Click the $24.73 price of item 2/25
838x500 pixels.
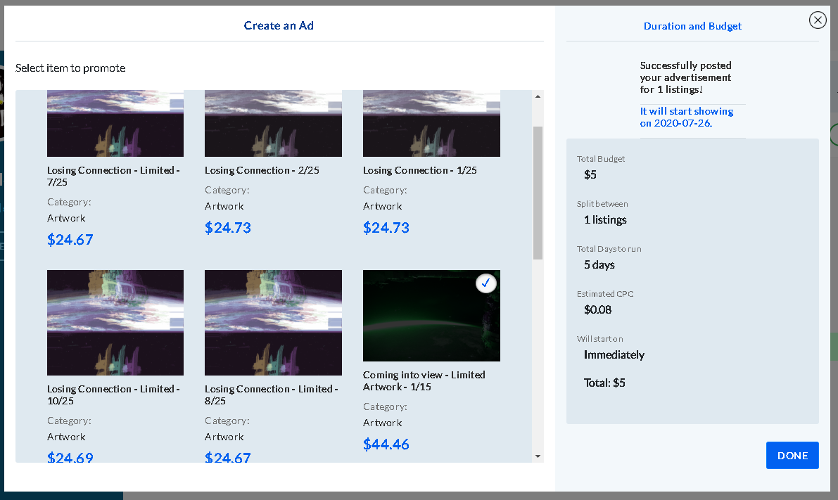click(x=228, y=228)
